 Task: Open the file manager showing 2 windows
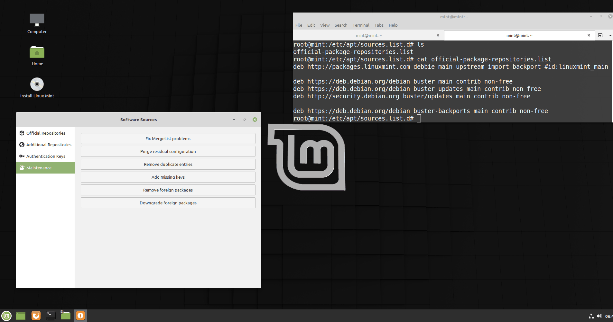tap(65, 316)
